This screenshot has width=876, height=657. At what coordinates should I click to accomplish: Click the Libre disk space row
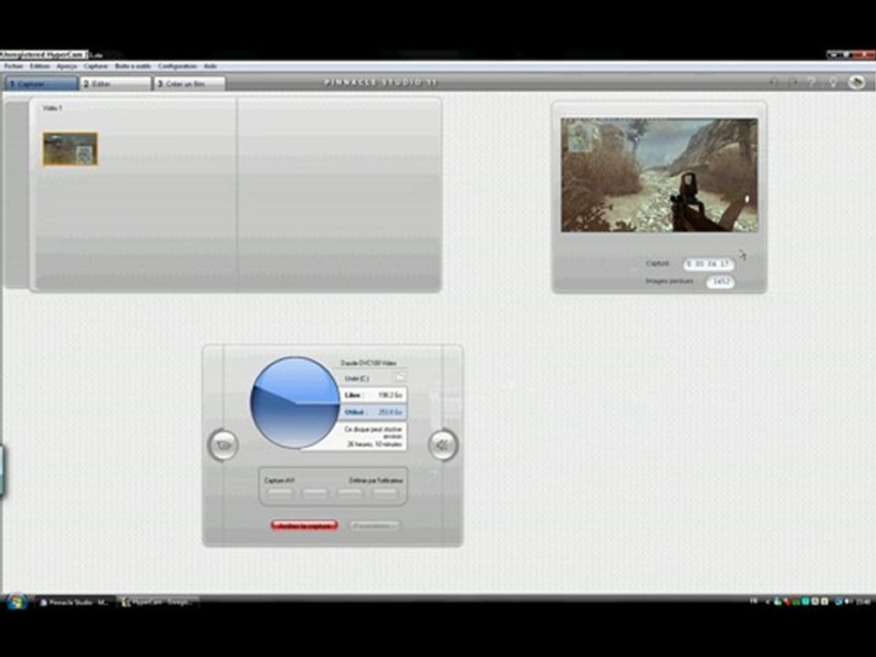pos(373,395)
